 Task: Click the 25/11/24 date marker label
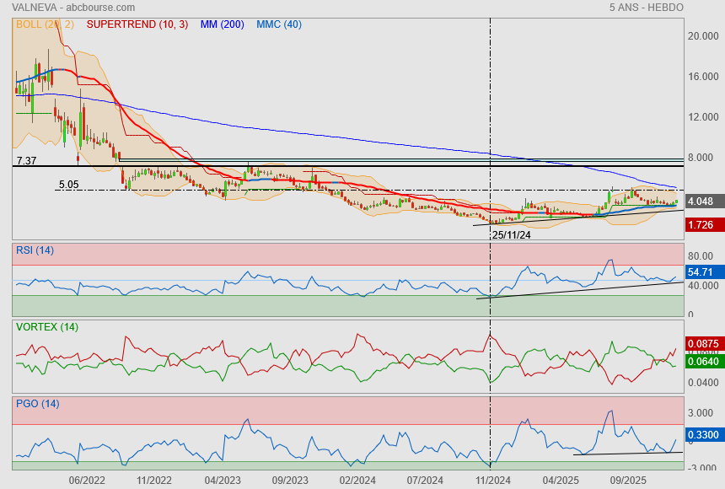click(x=511, y=235)
